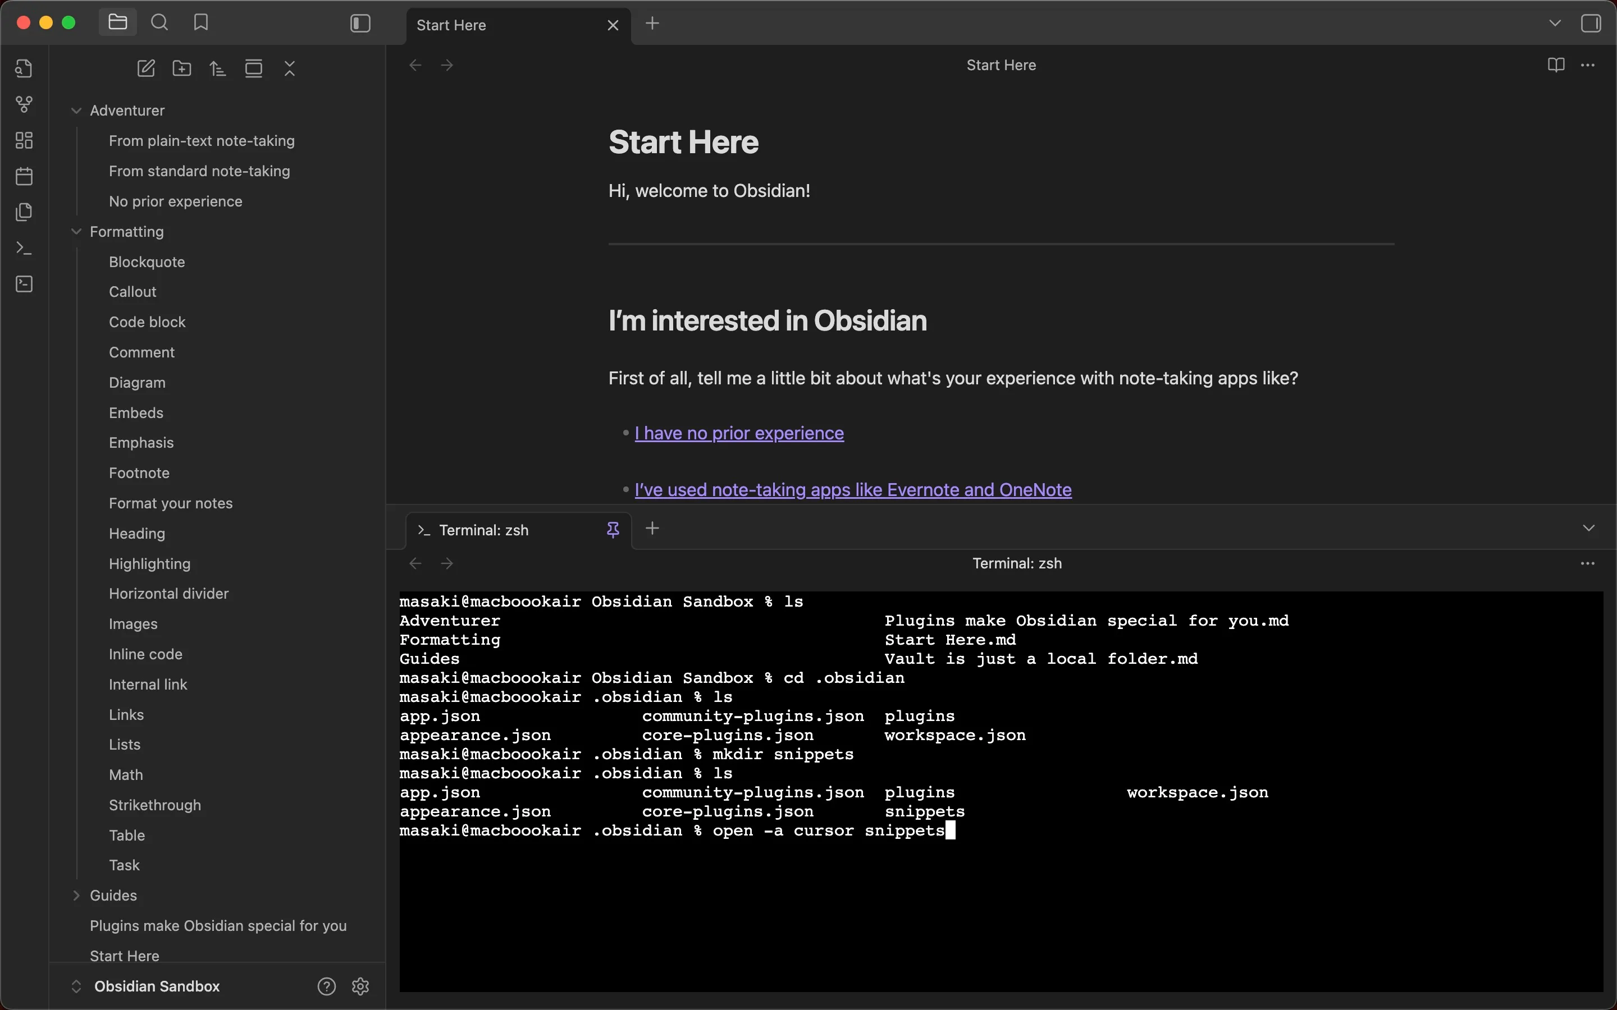Toggle the terminal tab pin
The height and width of the screenshot is (1010, 1617).
click(613, 530)
